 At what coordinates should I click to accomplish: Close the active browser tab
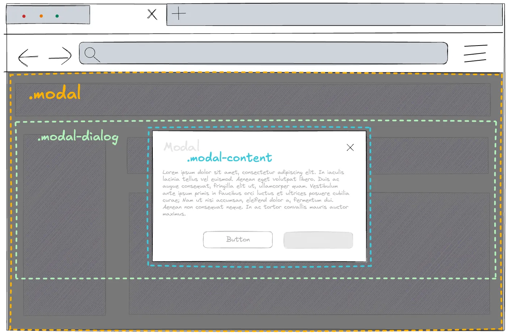point(152,14)
